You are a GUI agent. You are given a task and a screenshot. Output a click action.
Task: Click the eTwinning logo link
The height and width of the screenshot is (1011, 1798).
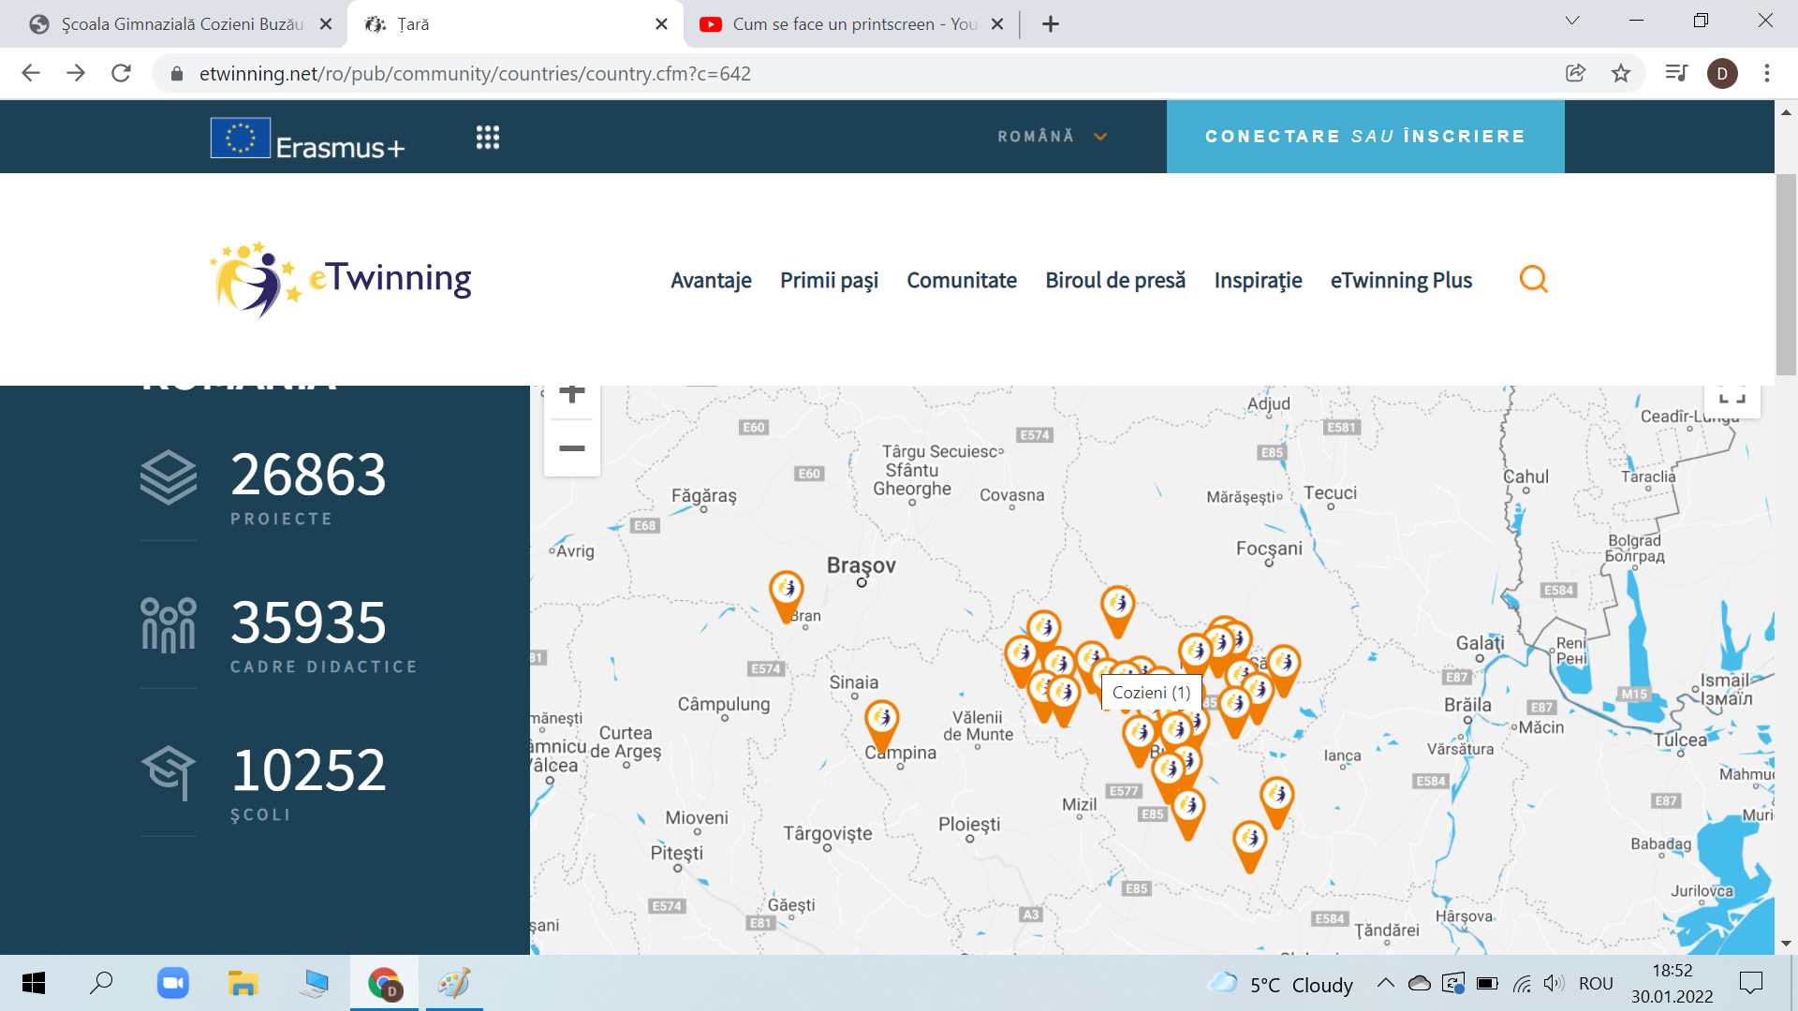click(342, 279)
